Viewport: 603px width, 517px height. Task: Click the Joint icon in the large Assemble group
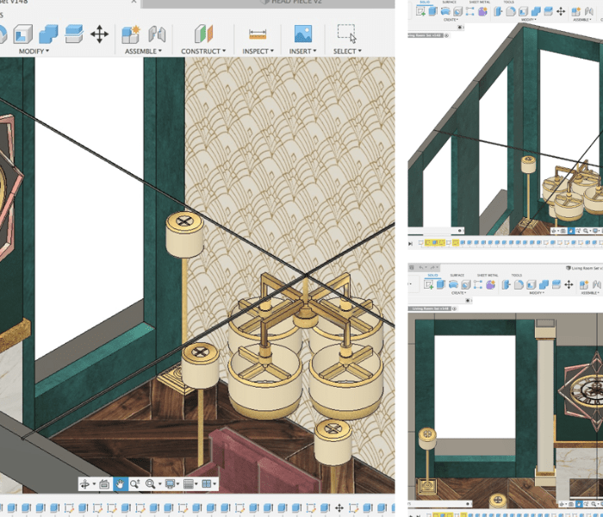point(157,34)
